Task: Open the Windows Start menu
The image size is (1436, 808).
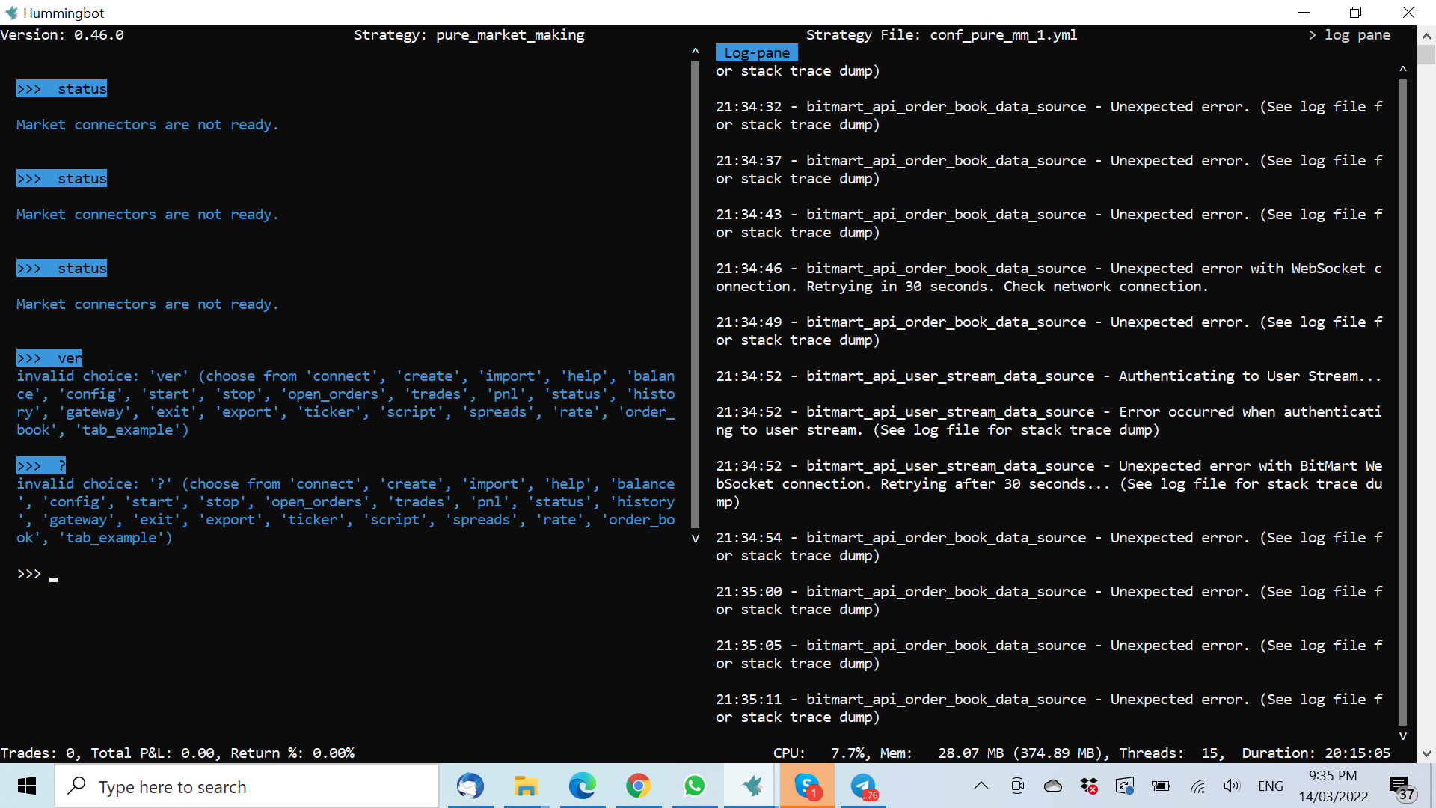Action: pos(27,786)
